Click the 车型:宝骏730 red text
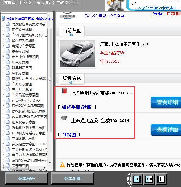 click(112, 53)
